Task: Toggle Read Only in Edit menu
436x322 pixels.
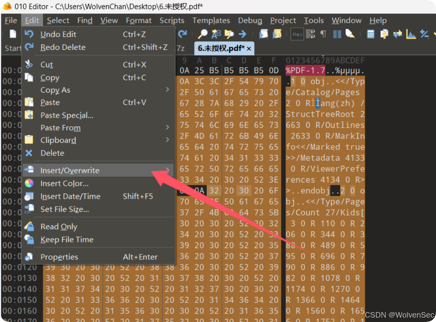Action: click(98, 227)
